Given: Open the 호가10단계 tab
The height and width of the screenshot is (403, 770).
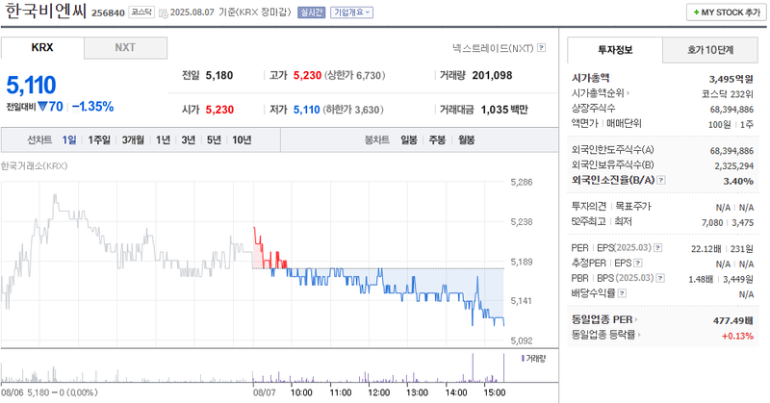Looking at the screenshot, I should coord(710,50).
